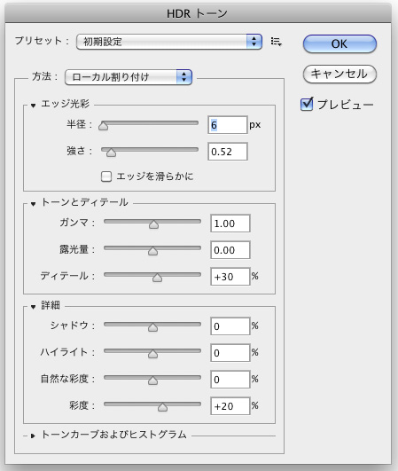Collapse the トーンとディテール section
Viewport: 398px width, 471px height.
pos(33,204)
